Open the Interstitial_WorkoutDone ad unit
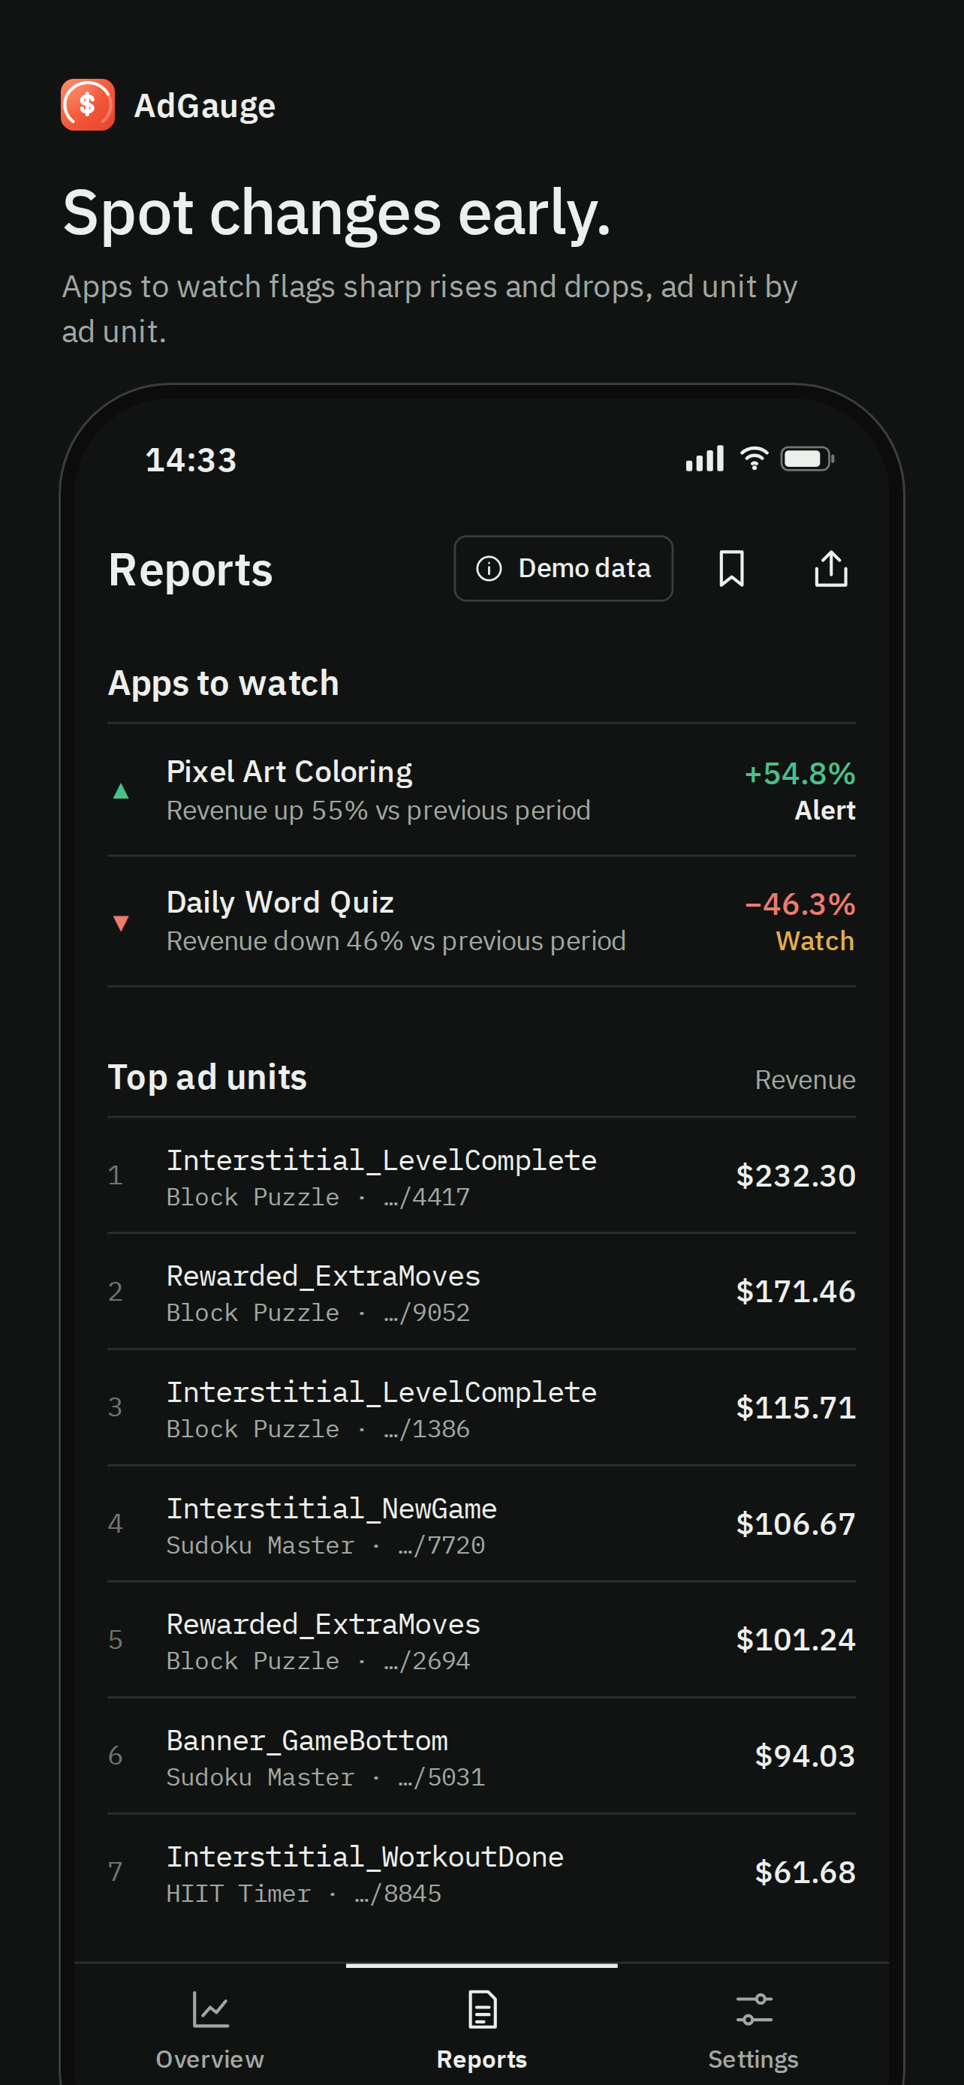964x2085 pixels. pos(481,1872)
